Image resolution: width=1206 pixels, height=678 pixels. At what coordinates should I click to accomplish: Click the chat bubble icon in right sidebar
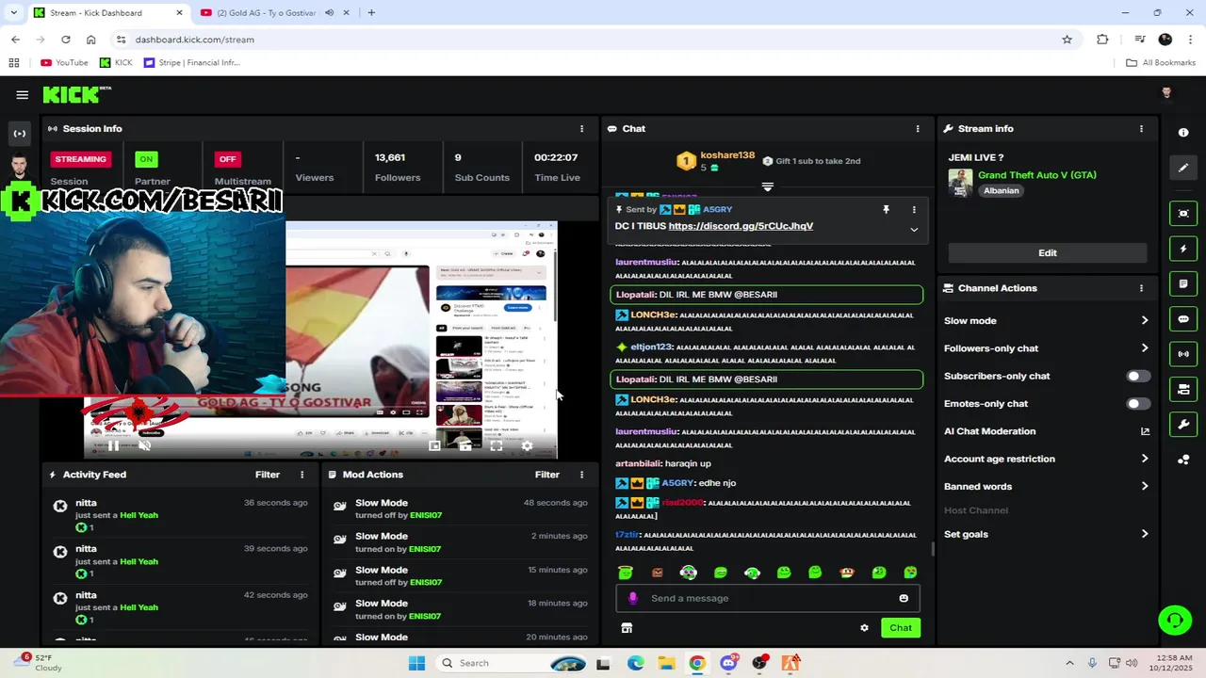pos(1183,319)
